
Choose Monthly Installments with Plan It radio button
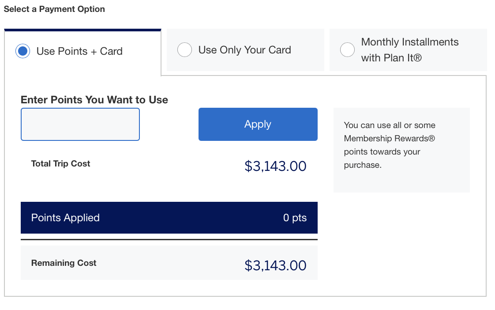(348, 49)
